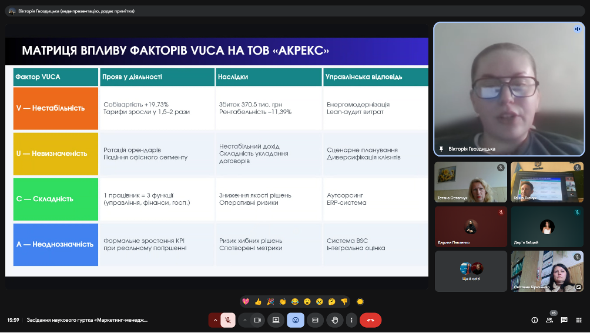The image size is (590, 333).
Task: Send the thumbs up reaction
Action: pos(258,302)
